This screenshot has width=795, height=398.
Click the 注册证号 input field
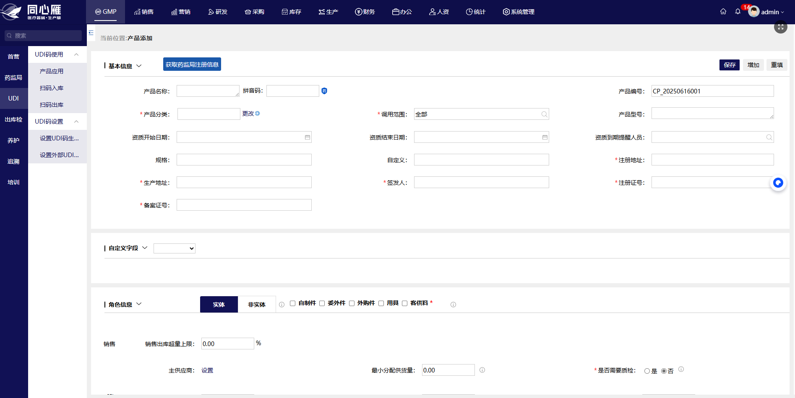pyautogui.click(x=712, y=182)
